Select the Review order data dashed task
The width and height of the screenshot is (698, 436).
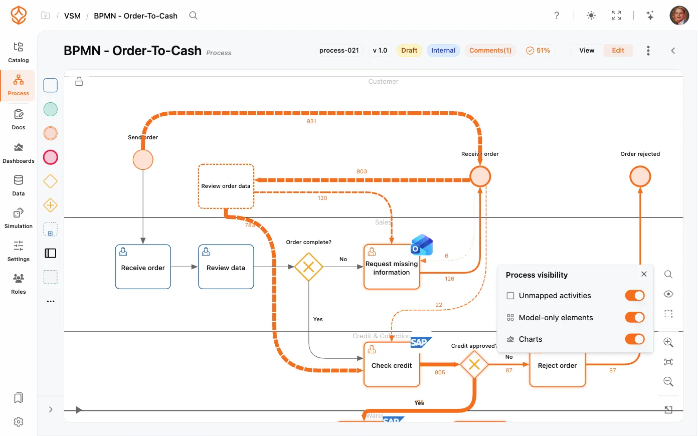pyautogui.click(x=226, y=186)
